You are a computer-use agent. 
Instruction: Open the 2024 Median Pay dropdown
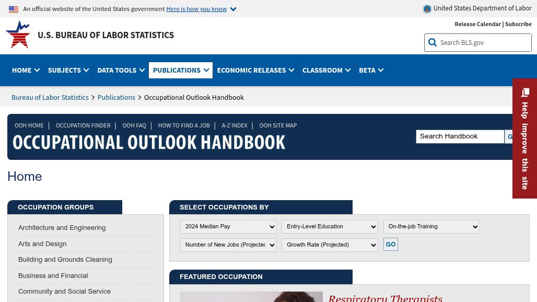coord(228,227)
